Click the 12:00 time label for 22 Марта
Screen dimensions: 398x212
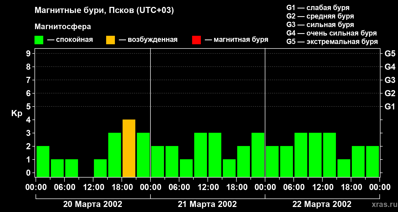322,187
